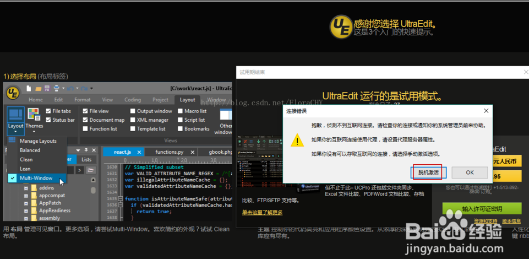The image size is (529, 259).
Task: Enable the Script list checkbox
Action: click(180, 120)
